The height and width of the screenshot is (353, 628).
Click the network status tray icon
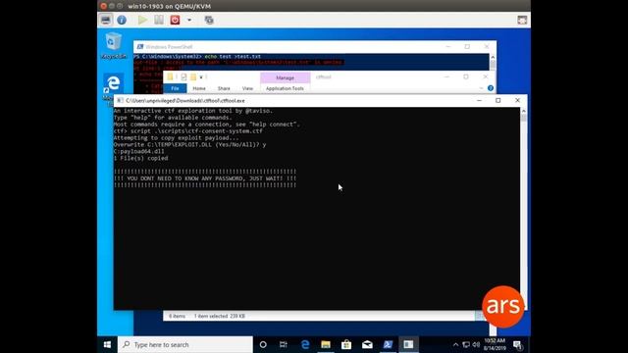tap(466, 344)
